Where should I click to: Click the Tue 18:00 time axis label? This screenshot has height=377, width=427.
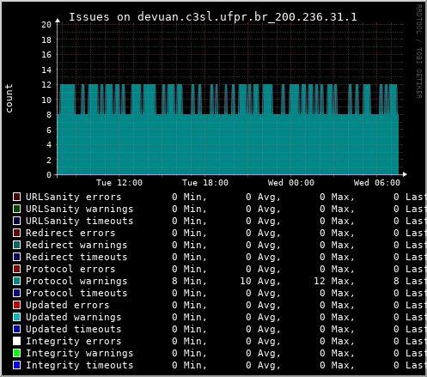[205, 183]
